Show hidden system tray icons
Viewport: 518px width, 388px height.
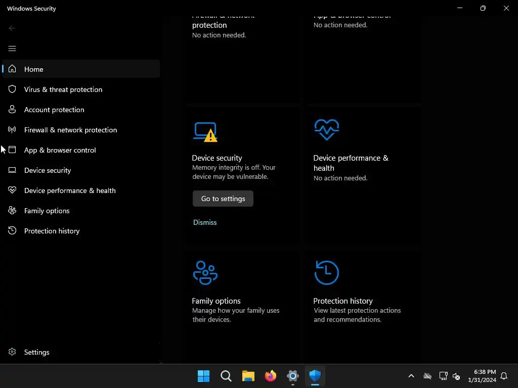coord(411,376)
